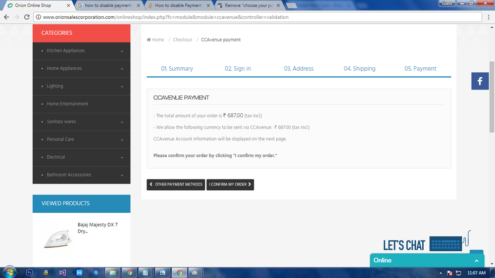Open the Paint app in the taskbar

(x=196, y=273)
